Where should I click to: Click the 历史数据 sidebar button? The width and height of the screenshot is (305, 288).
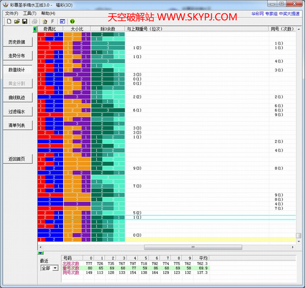tap(17, 42)
